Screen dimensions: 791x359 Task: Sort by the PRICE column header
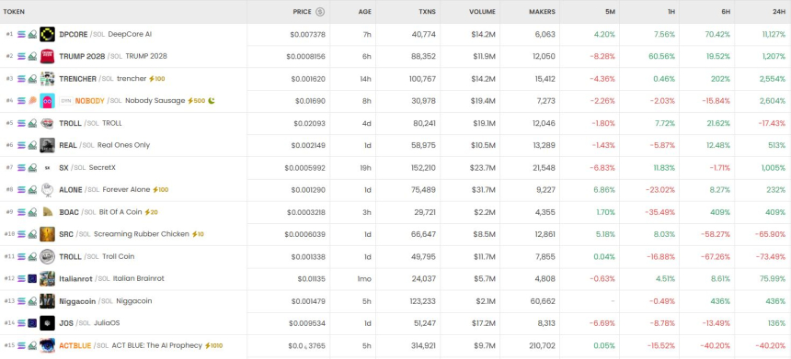303,12
